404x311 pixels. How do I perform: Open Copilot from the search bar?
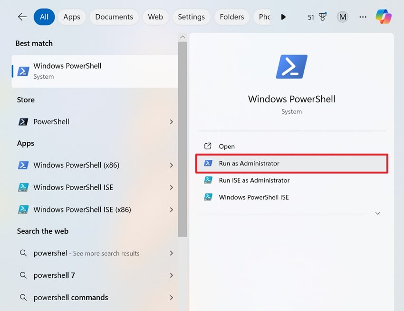tap(384, 17)
